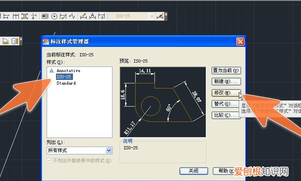Activate the Dimension Break tool
Viewport: 301px width, 181px height.
[34, 17]
